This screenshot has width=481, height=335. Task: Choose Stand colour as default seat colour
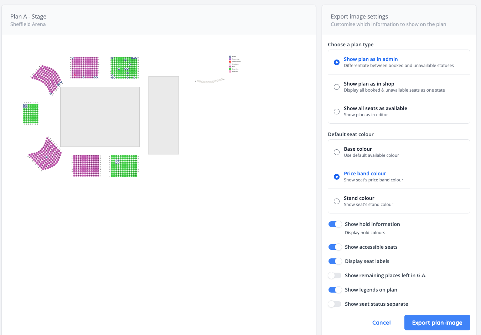click(x=337, y=201)
